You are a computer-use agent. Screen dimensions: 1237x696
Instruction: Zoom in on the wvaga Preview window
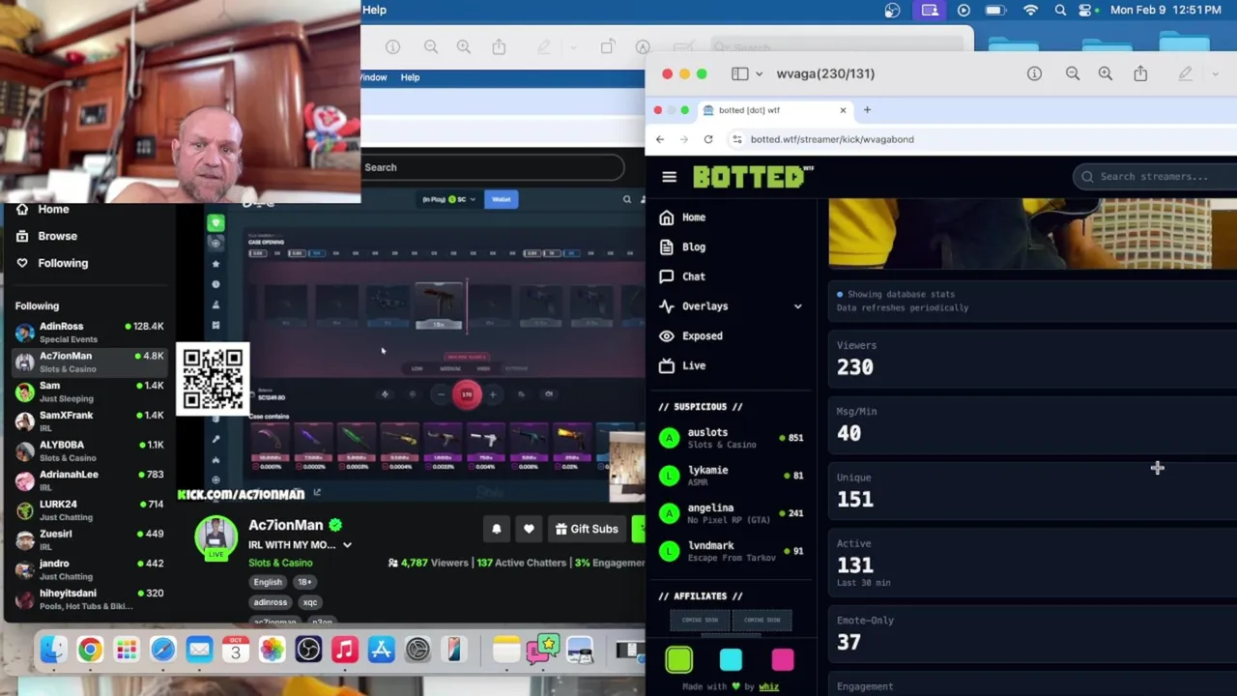(x=1106, y=73)
